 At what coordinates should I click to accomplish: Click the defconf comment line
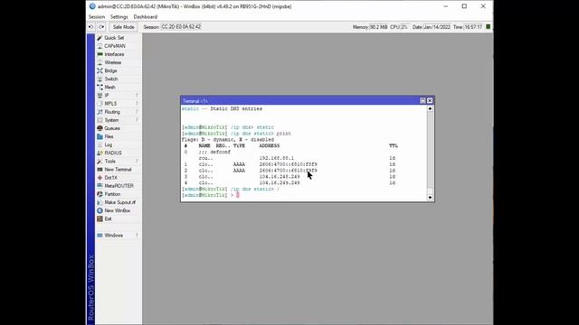(214, 152)
